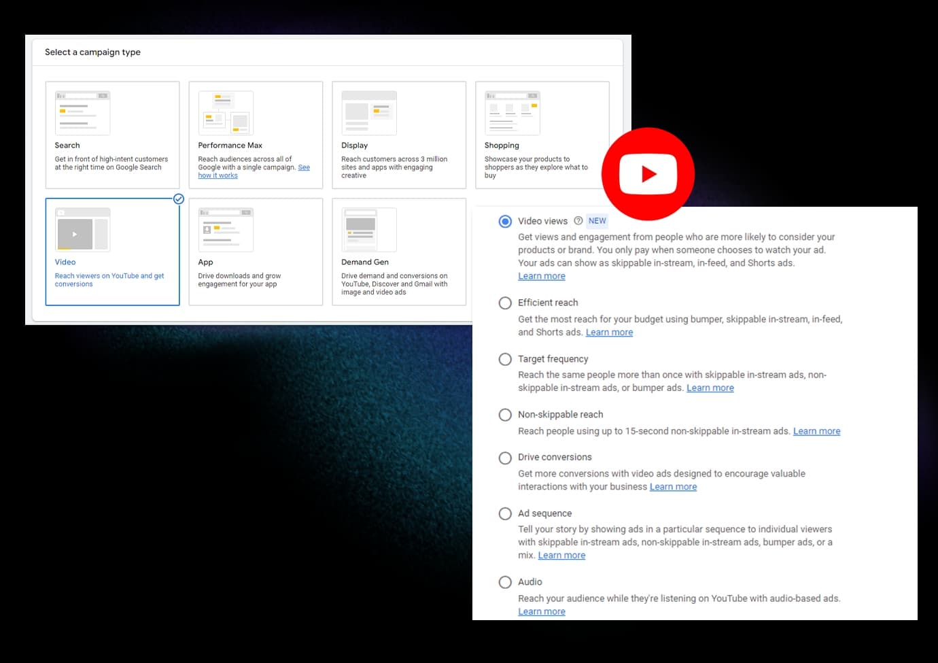Pick the Drive conversions radio button
Screen dimensions: 938x663
tap(505, 458)
